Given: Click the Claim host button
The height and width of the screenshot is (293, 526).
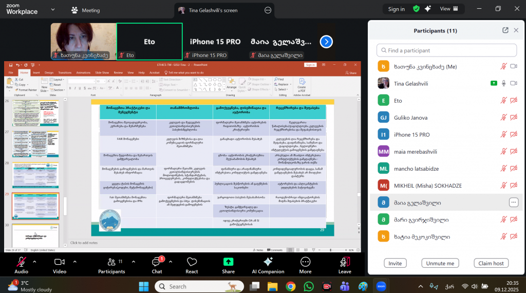Looking at the screenshot, I should (x=491, y=263).
